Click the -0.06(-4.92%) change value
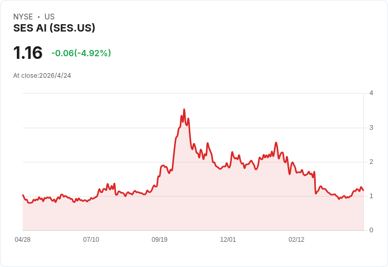Screen dimensions: 388x267 tap(81, 53)
